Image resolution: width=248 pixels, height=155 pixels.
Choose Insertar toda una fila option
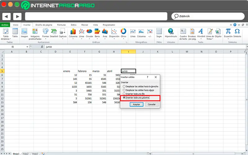click(124, 94)
